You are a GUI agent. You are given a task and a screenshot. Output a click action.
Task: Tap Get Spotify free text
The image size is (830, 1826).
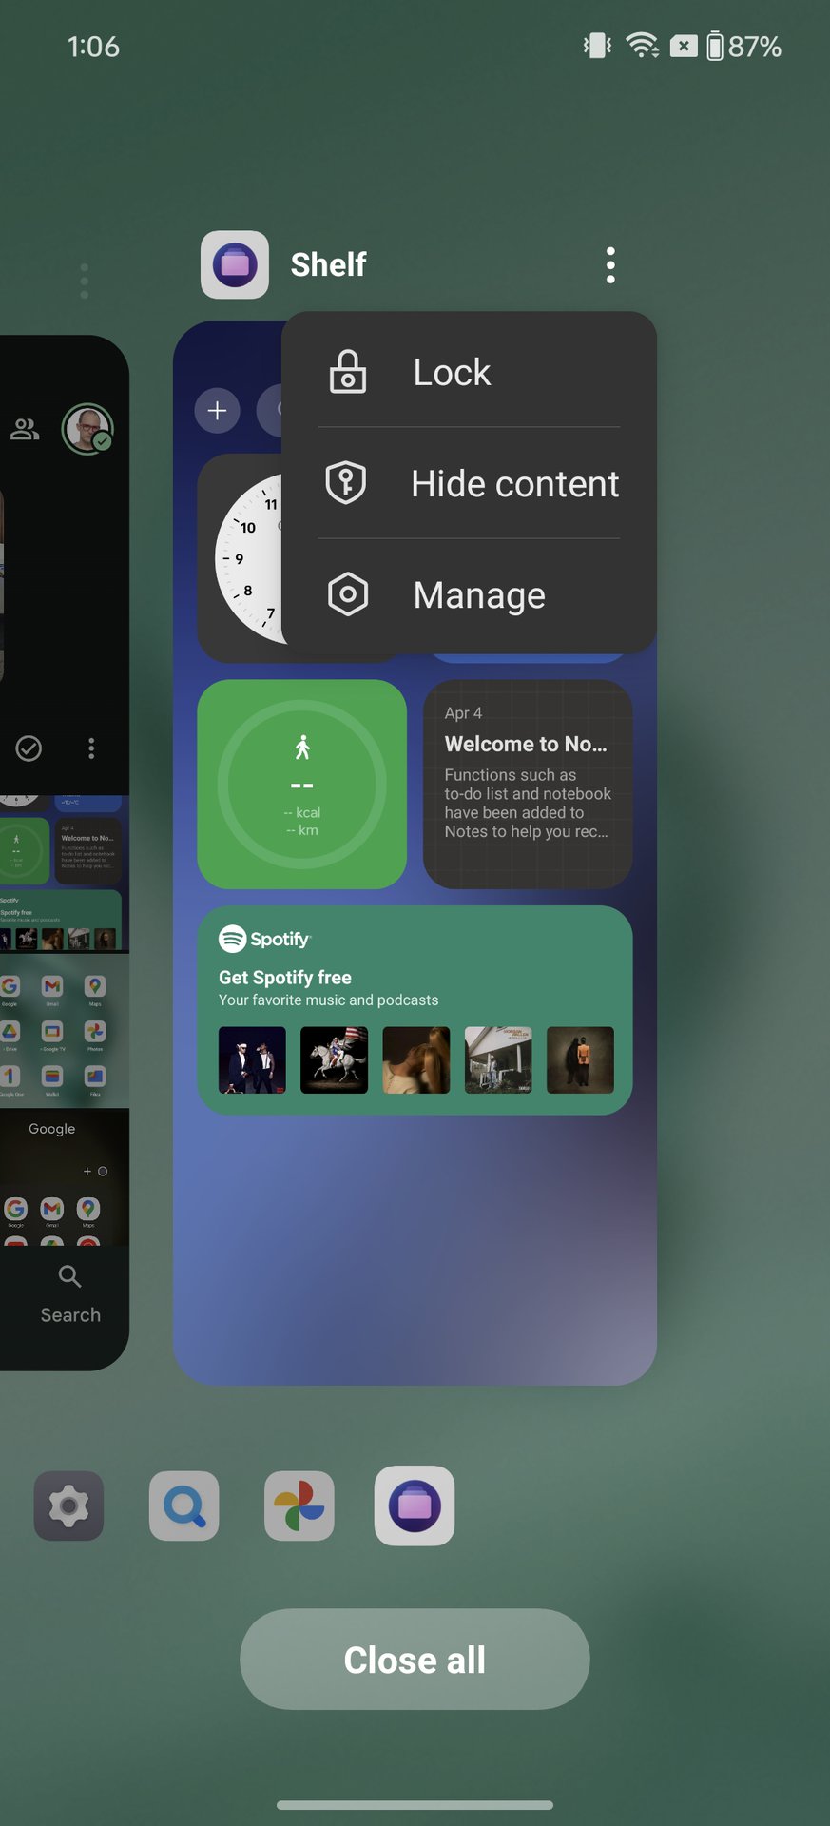pyautogui.click(x=285, y=978)
